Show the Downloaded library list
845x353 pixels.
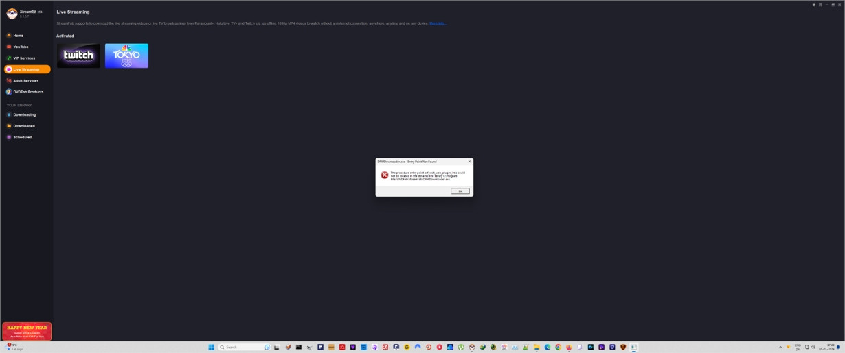[23, 126]
